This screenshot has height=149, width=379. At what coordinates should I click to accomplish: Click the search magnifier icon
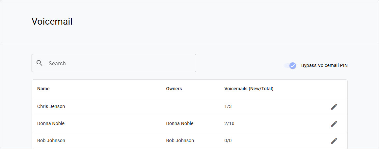tap(40, 63)
